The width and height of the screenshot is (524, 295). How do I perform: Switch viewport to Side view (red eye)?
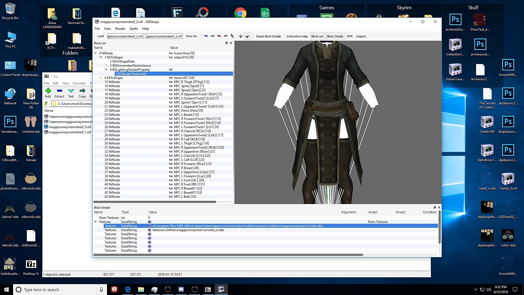tap(219, 36)
